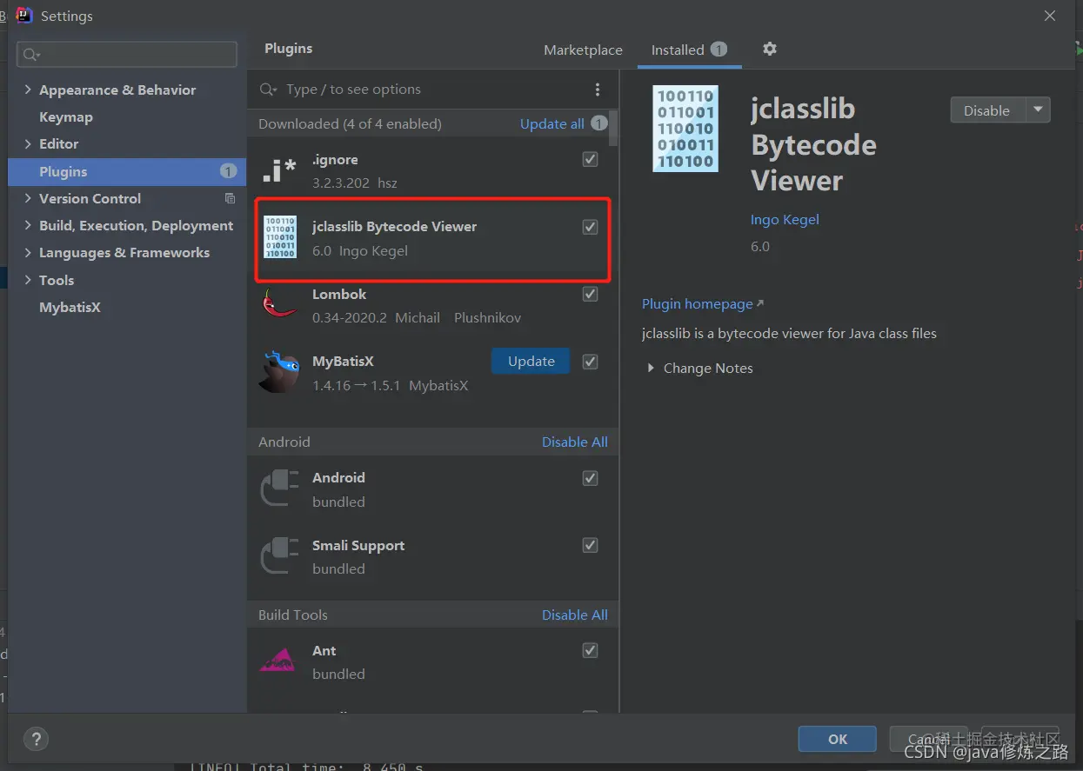Viewport: 1083px width, 771px height.
Task: Click Disable All for Android group
Action: click(574, 442)
